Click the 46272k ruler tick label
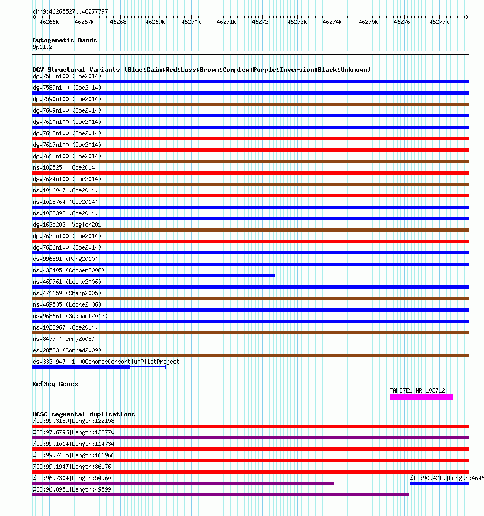Screen dimensions: 484x516 (262, 22)
